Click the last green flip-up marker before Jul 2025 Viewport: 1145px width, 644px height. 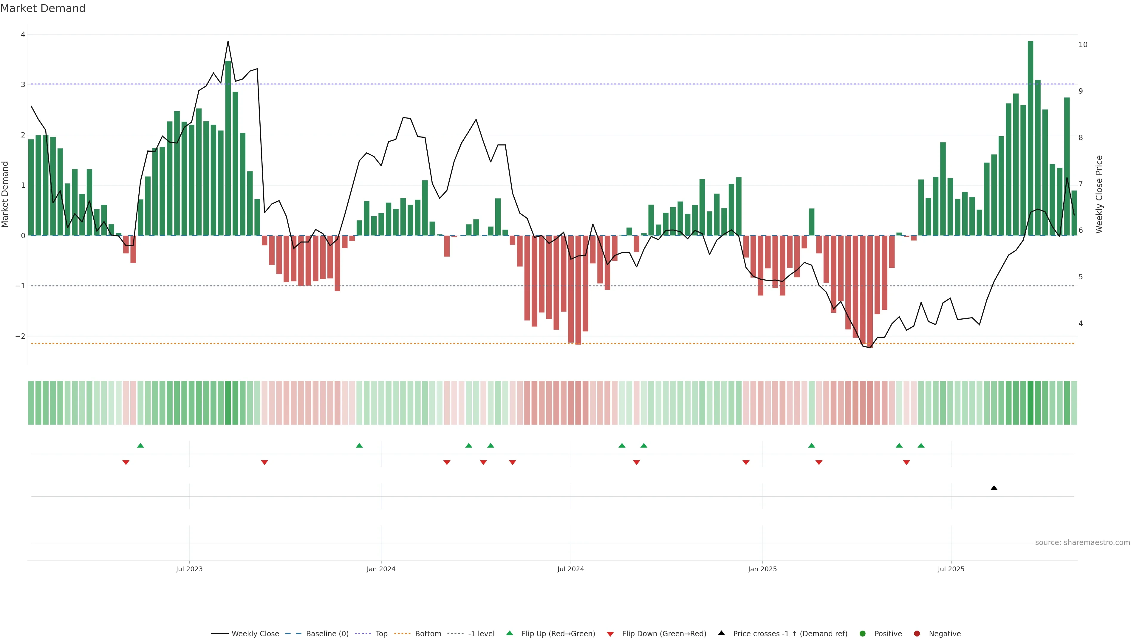click(921, 445)
